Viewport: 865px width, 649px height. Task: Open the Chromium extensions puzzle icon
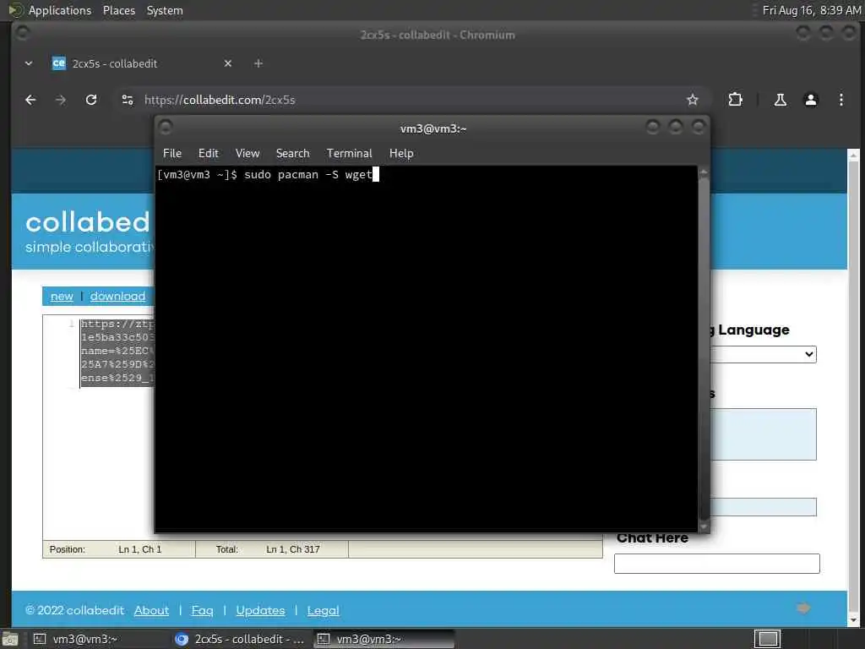tap(736, 100)
